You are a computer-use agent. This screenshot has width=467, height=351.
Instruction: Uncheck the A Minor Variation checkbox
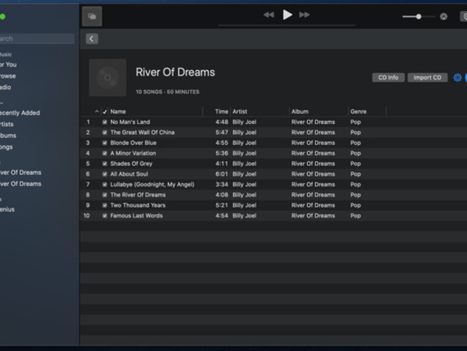click(104, 153)
